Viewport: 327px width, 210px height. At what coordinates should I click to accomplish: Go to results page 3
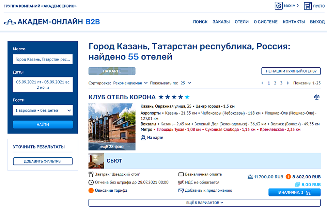(x=281, y=83)
